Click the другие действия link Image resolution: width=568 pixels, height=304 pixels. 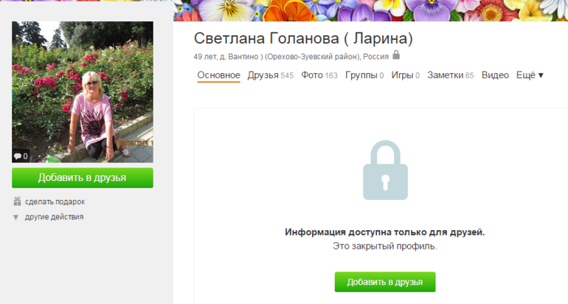point(54,217)
